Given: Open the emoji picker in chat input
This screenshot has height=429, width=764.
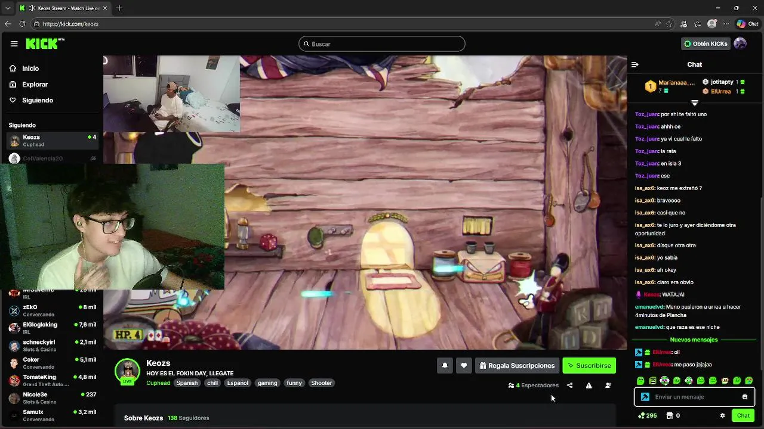Looking at the screenshot, I should [745, 397].
